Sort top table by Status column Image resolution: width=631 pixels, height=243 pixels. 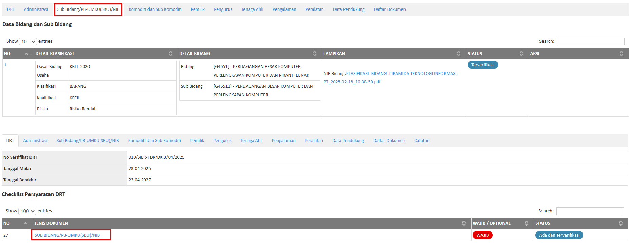pyautogui.click(x=497, y=54)
